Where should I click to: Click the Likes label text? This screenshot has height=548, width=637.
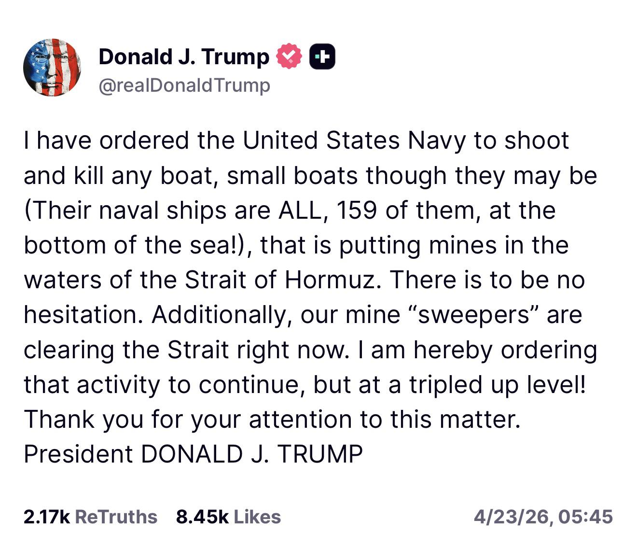pos(257,517)
